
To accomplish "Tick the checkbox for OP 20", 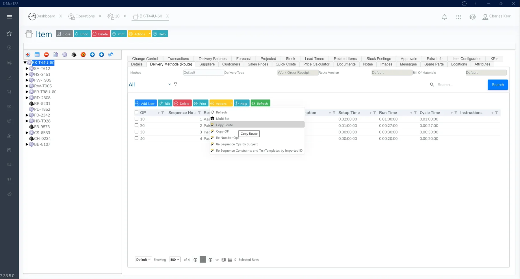I will pyautogui.click(x=136, y=125).
